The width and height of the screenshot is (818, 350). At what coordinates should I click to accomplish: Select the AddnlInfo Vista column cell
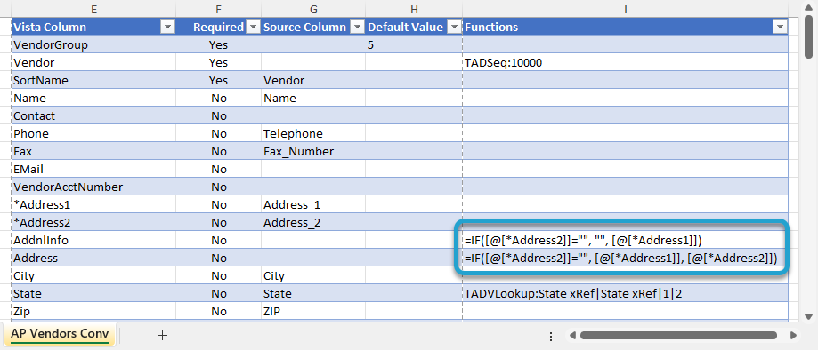click(93, 240)
